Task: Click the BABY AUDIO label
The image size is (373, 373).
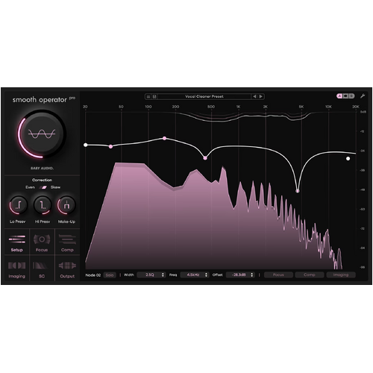Action: click(x=42, y=169)
